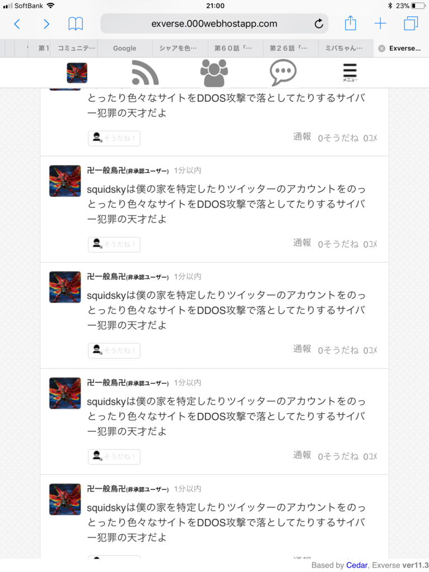Switch to the シャアを色… tab
Image resolution: width=429 pixels, height=572 pixels.
click(x=178, y=48)
